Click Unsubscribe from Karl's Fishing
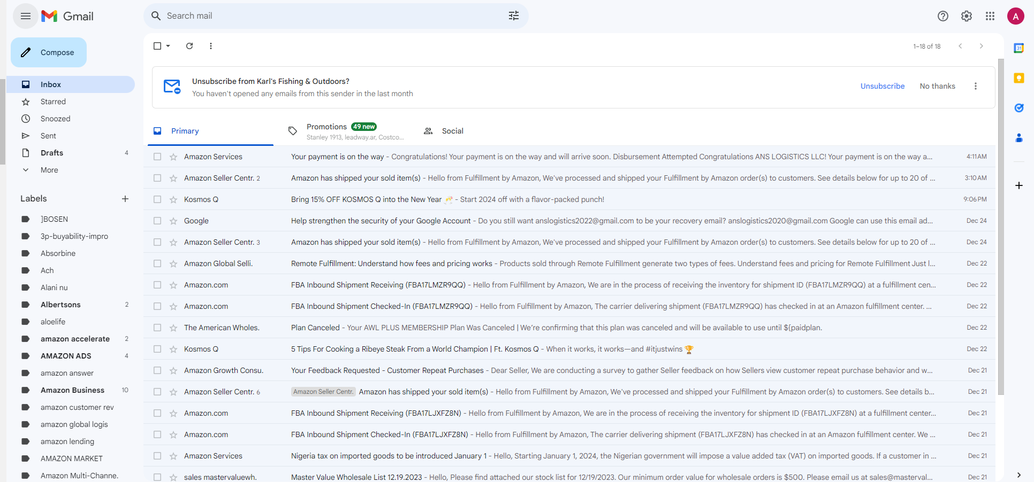The width and height of the screenshot is (1034, 482). (x=883, y=86)
